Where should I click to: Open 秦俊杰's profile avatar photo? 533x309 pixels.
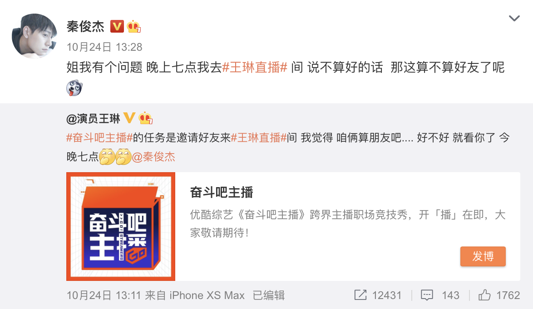point(35,36)
